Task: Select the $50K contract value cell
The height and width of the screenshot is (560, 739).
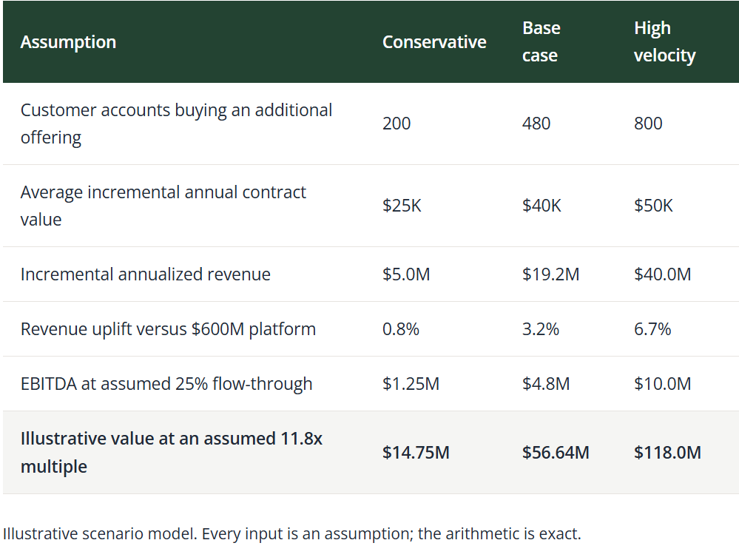Action: (653, 206)
